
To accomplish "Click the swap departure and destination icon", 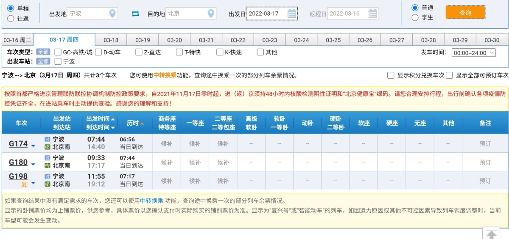I will [x=135, y=14].
